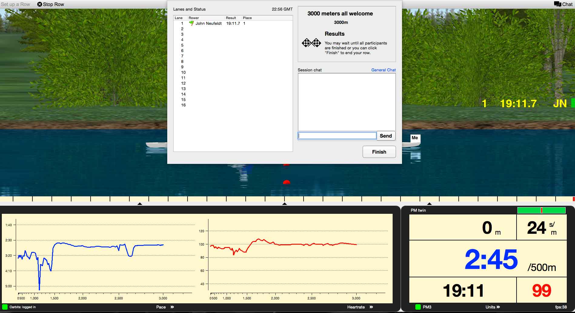Click the center course marker triangle
Screen dimensions: 575x313
coord(284,204)
